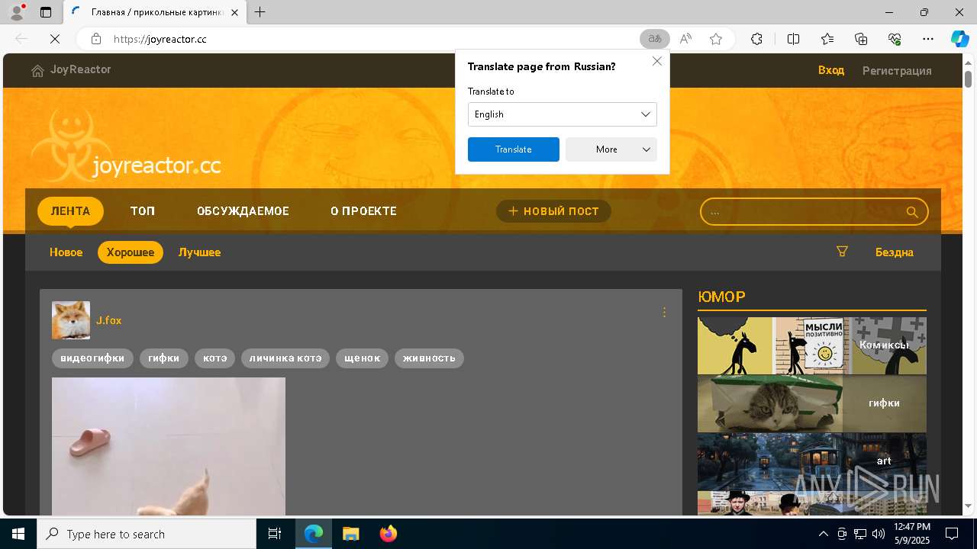Click the browser address bar

[374, 39]
